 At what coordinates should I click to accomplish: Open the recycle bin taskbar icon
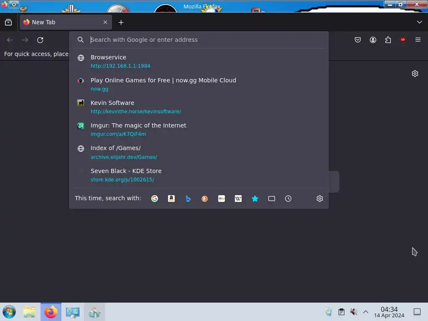coord(94,312)
